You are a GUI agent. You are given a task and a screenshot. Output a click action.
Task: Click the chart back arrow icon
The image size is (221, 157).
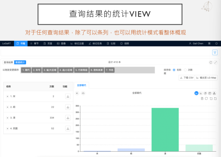(77, 93)
